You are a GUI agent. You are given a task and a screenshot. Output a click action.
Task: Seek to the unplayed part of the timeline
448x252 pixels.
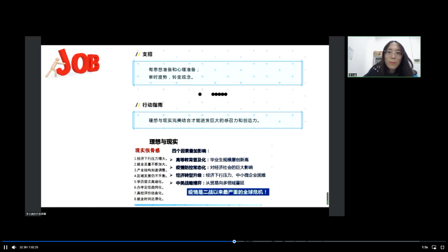(334, 241)
